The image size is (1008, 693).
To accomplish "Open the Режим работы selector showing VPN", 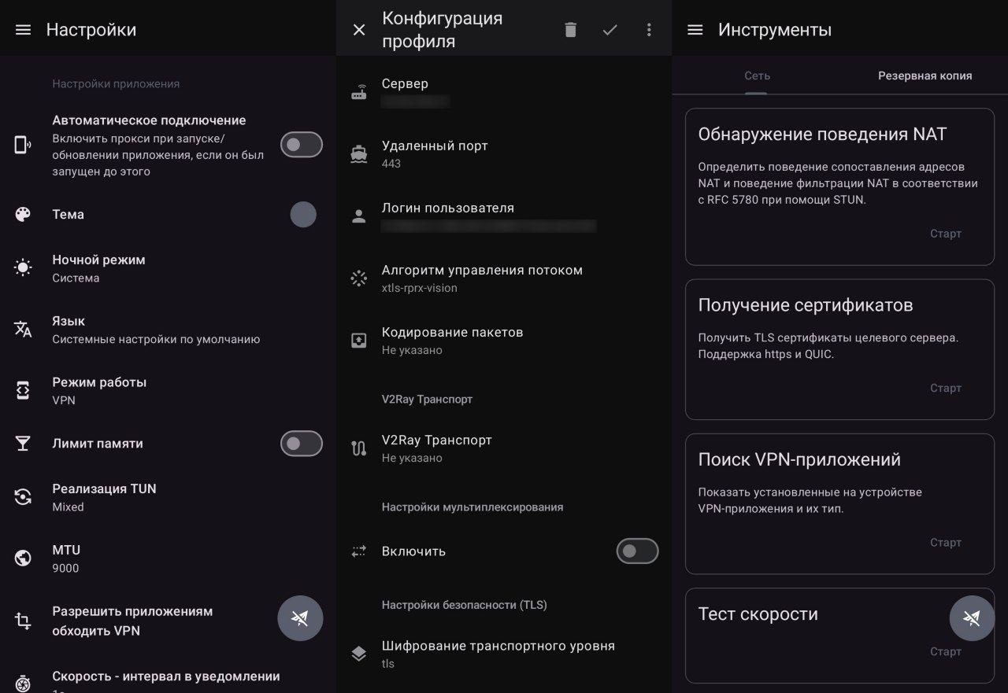I will (157, 390).
